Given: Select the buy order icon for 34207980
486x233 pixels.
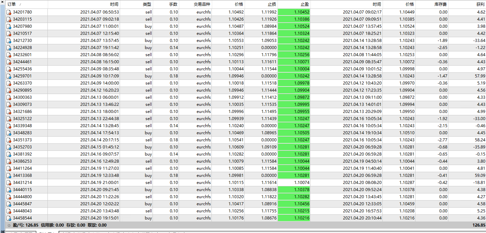Looking at the screenshot, I should point(9,26).
